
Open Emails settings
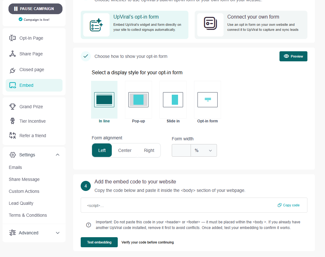coord(15,168)
